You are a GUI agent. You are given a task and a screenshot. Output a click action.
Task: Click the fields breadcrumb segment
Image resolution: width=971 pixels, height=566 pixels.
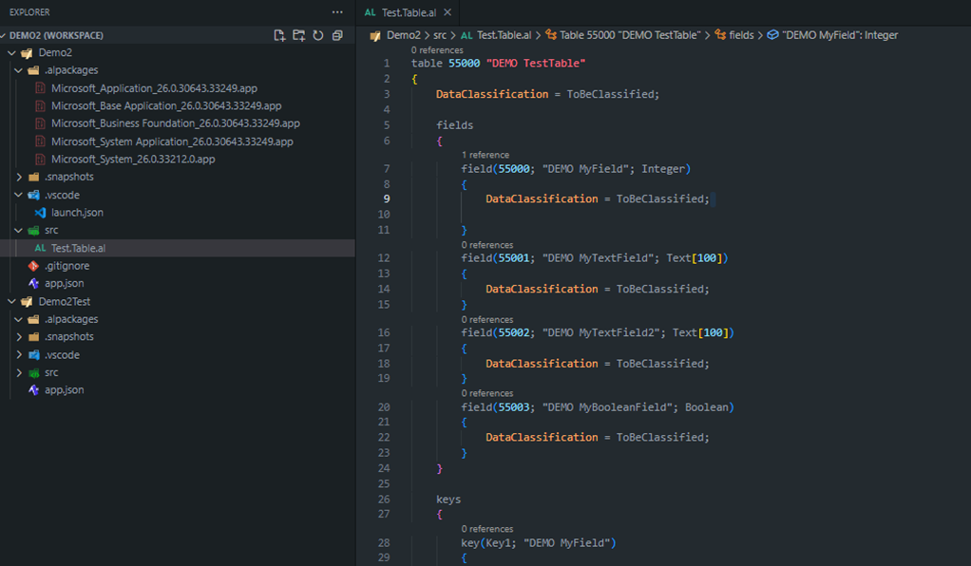coord(741,35)
